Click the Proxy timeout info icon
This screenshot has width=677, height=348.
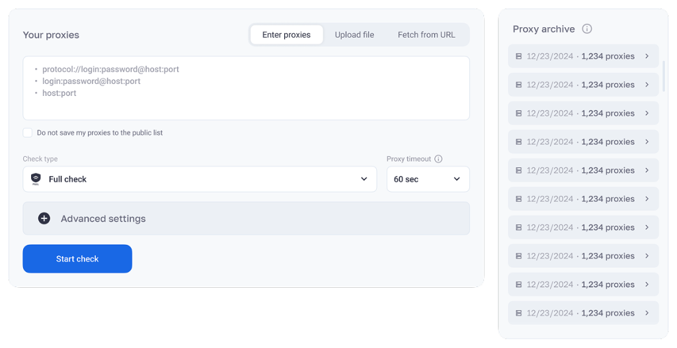pyautogui.click(x=438, y=159)
